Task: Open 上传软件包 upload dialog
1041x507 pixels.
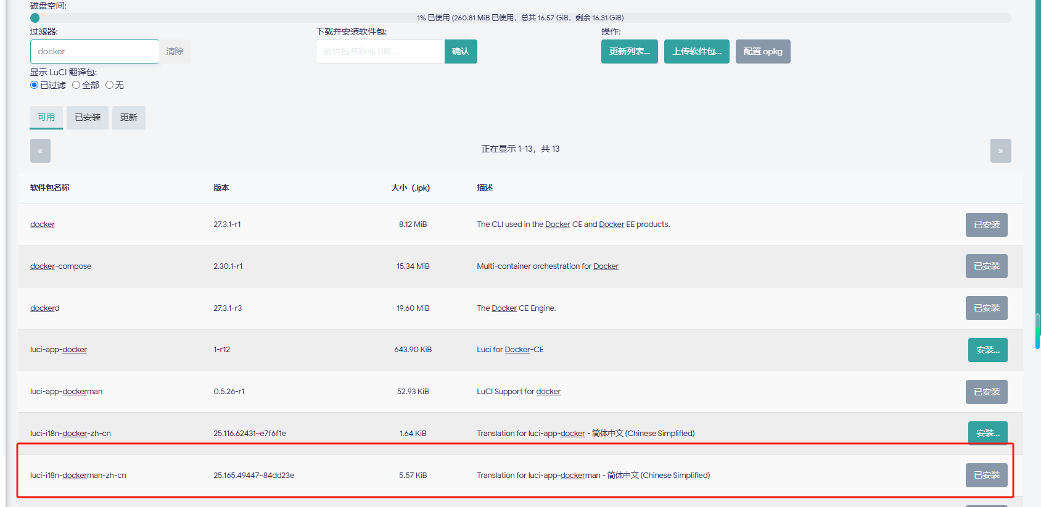Action: pyautogui.click(x=697, y=51)
